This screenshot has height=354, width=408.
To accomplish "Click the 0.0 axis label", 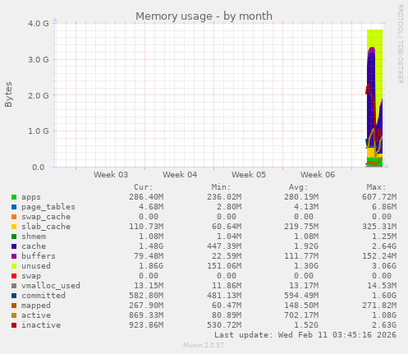I will (x=39, y=167).
